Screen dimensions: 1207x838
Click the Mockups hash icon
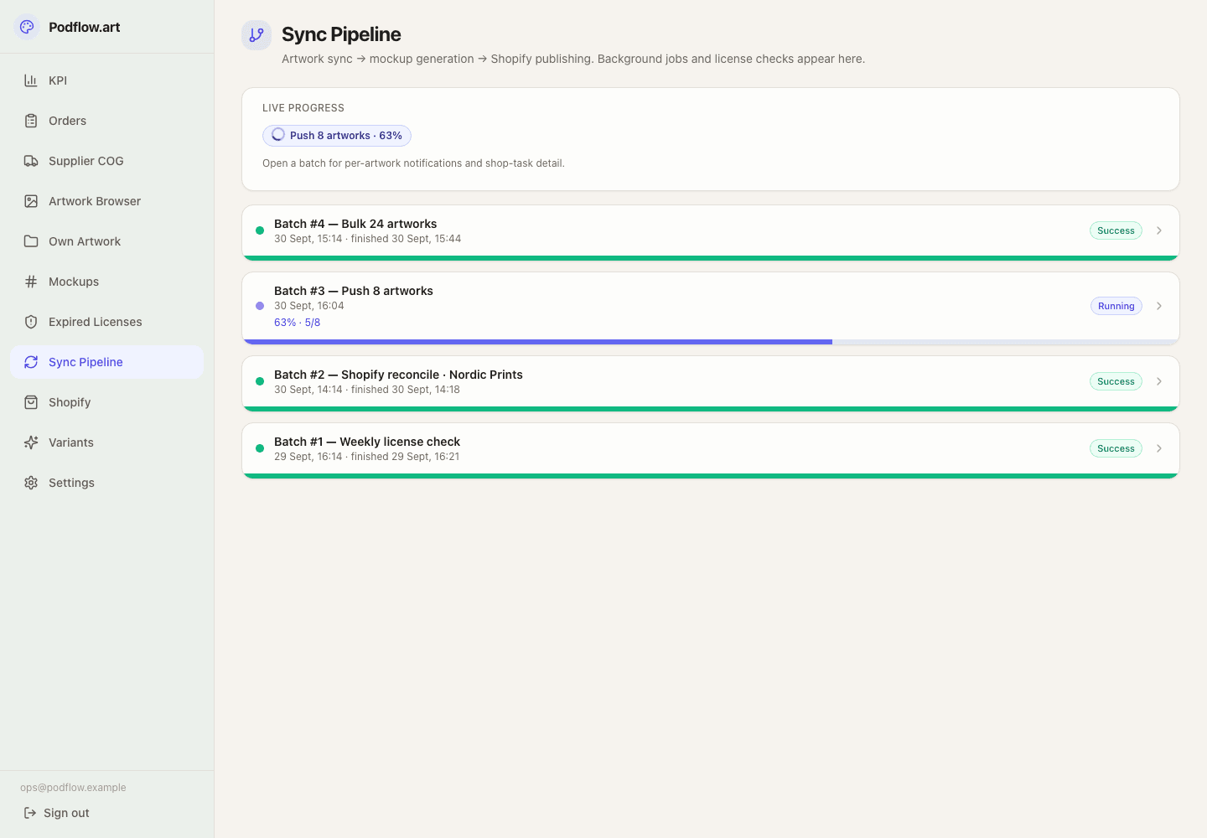pos(31,282)
